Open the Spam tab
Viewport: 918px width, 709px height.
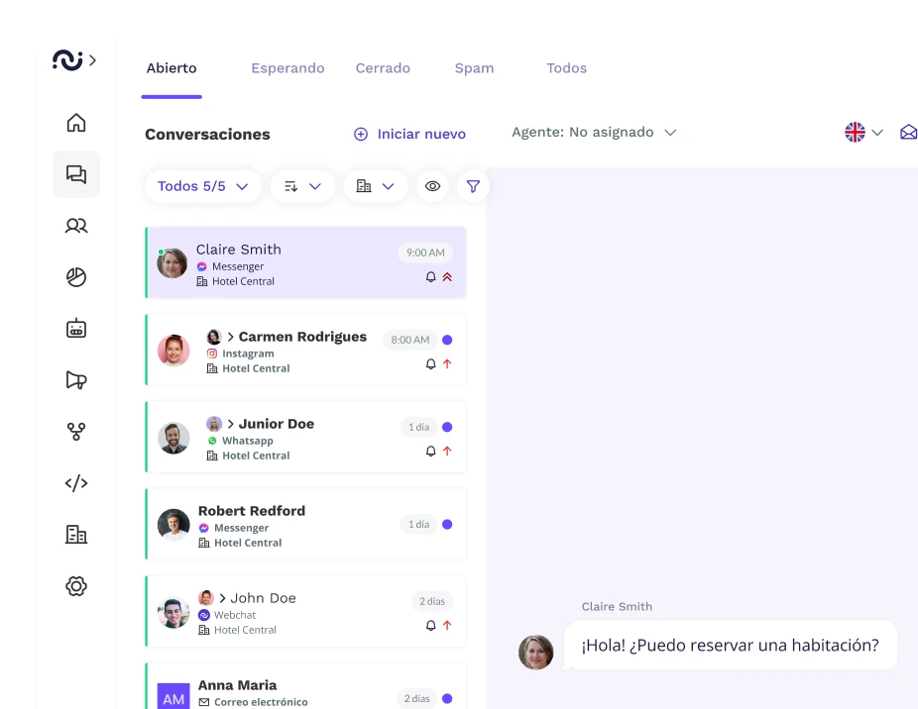(x=474, y=67)
